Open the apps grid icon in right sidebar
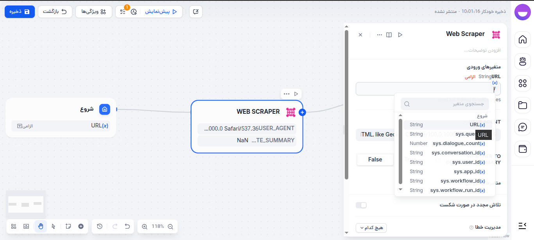Image resolution: width=534 pixels, height=240 pixels. coord(523,83)
